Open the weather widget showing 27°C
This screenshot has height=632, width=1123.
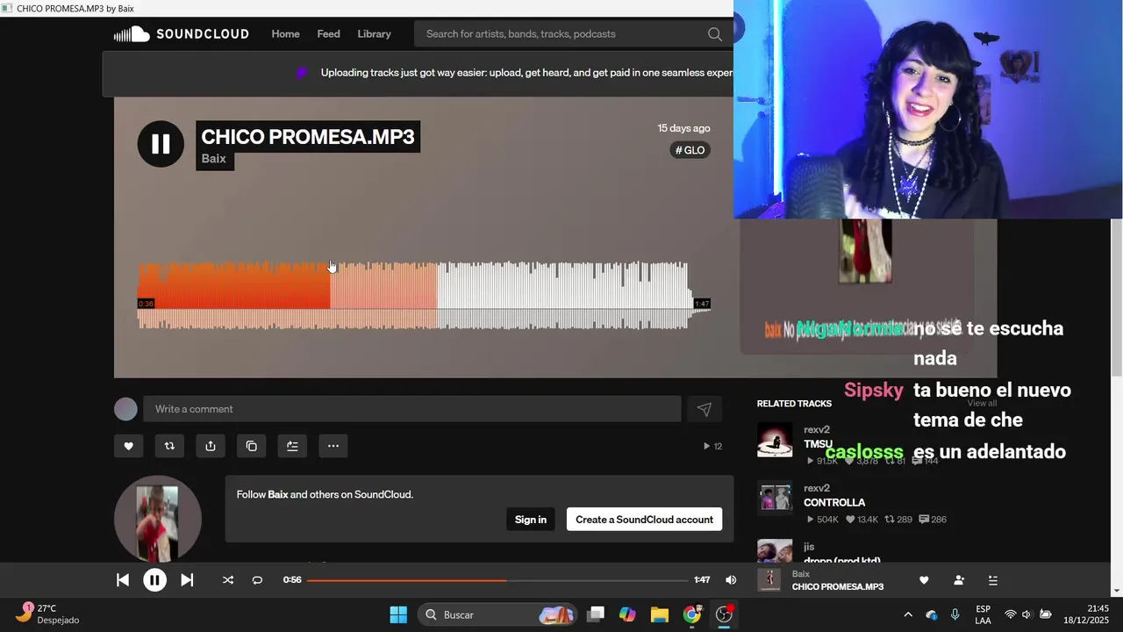tap(49, 614)
